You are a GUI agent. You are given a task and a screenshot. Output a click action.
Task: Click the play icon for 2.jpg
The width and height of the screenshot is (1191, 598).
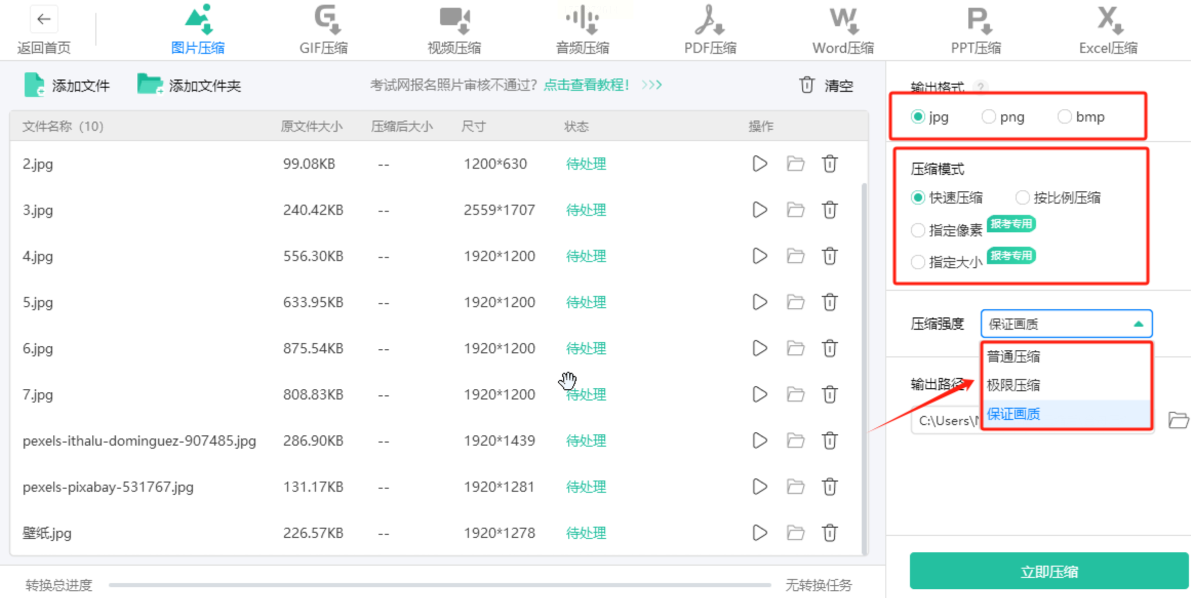point(760,164)
